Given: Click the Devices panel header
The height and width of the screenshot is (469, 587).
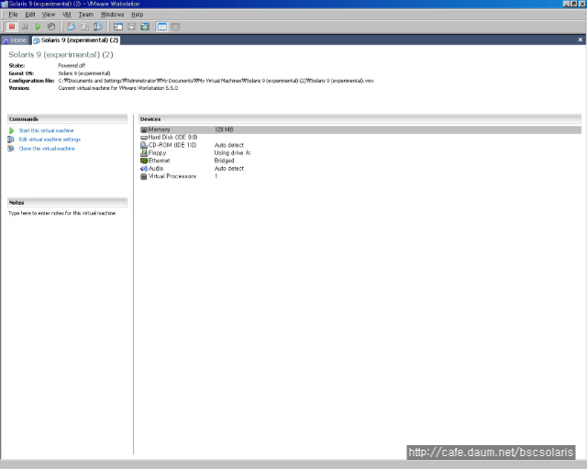Looking at the screenshot, I should pos(360,119).
